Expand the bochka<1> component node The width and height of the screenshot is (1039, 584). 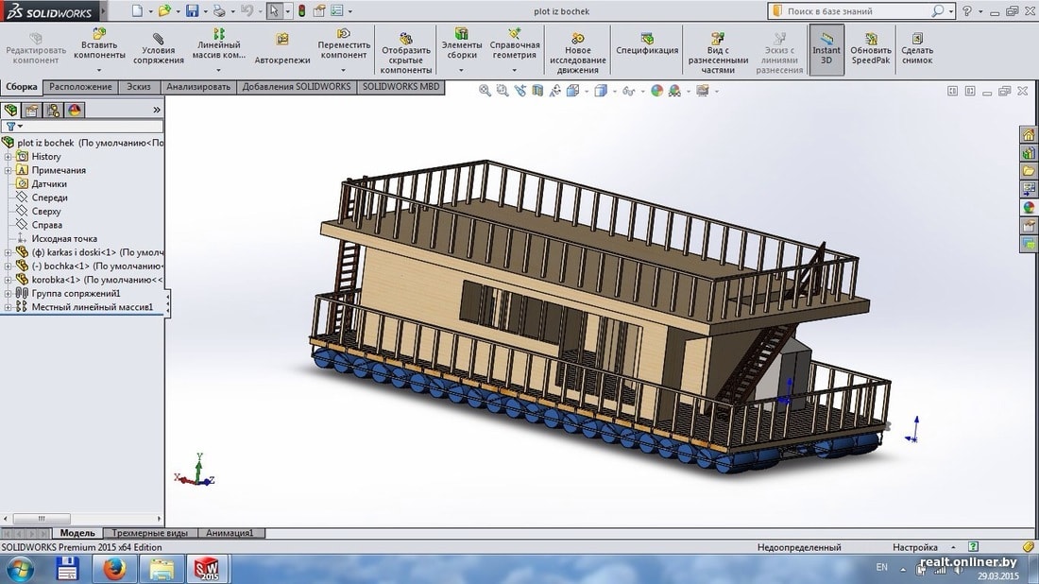point(9,266)
